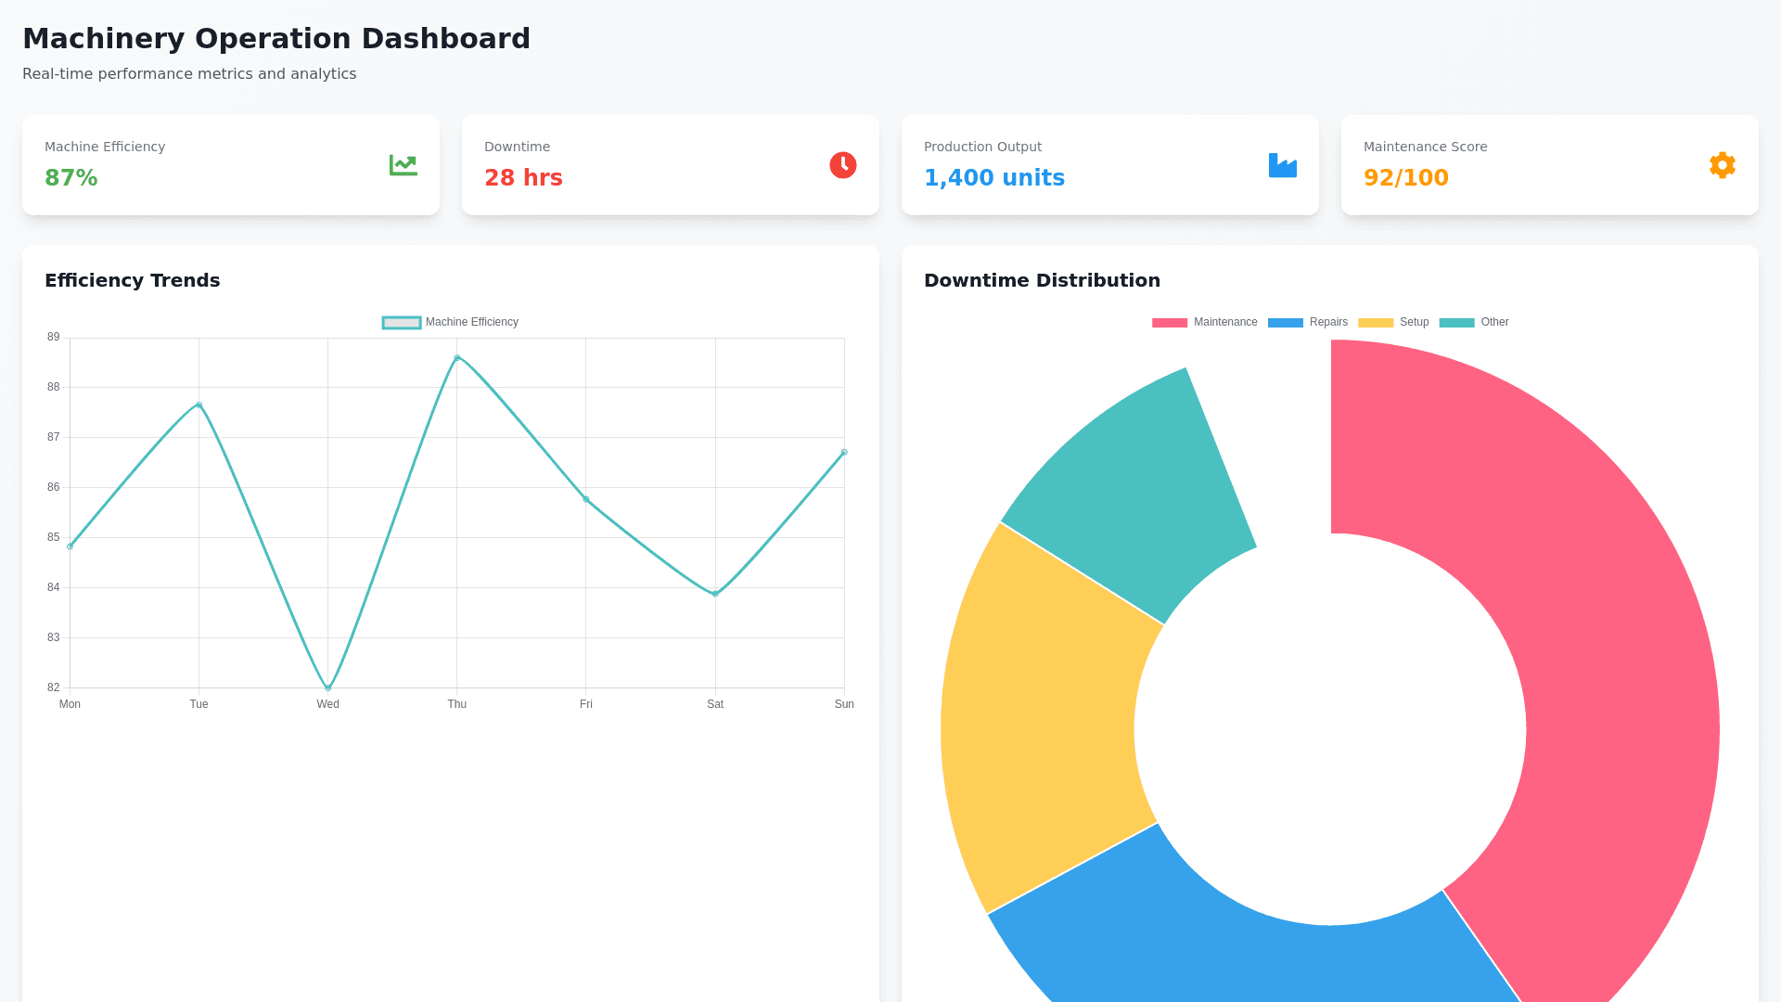The height and width of the screenshot is (1002, 1781).
Task: Toggle the Maintenance legend entry
Action: coord(1205,322)
